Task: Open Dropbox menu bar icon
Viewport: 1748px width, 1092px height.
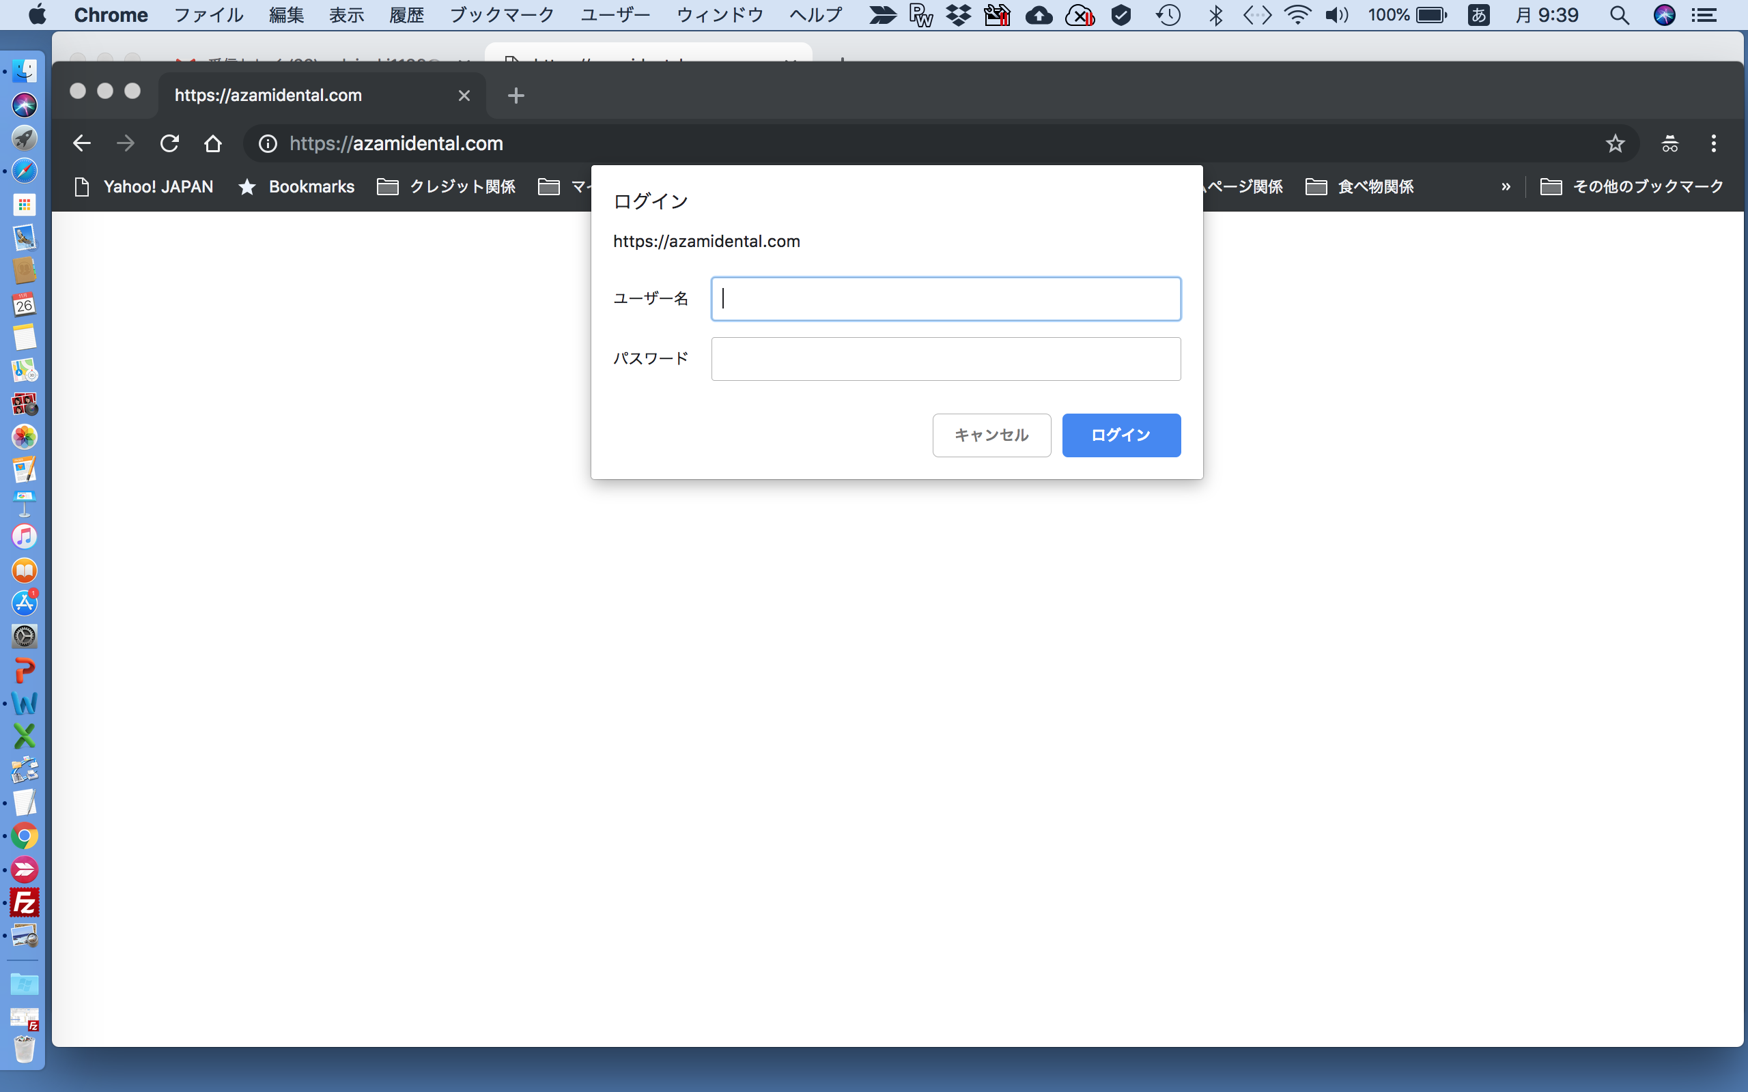Action: coord(958,15)
